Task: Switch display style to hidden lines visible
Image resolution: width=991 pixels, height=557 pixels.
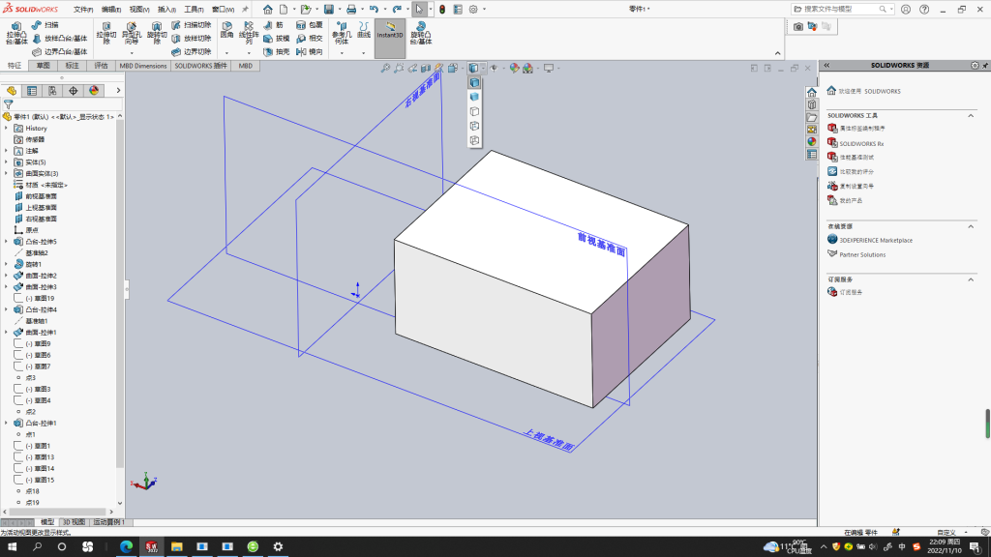Action: pyautogui.click(x=474, y=127)
